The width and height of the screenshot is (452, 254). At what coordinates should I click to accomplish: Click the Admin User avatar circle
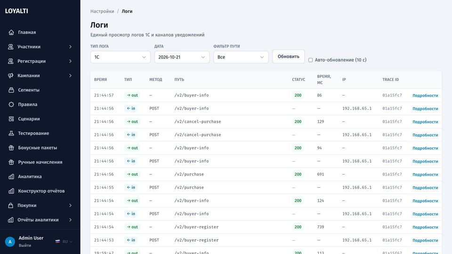pos(10,242)
